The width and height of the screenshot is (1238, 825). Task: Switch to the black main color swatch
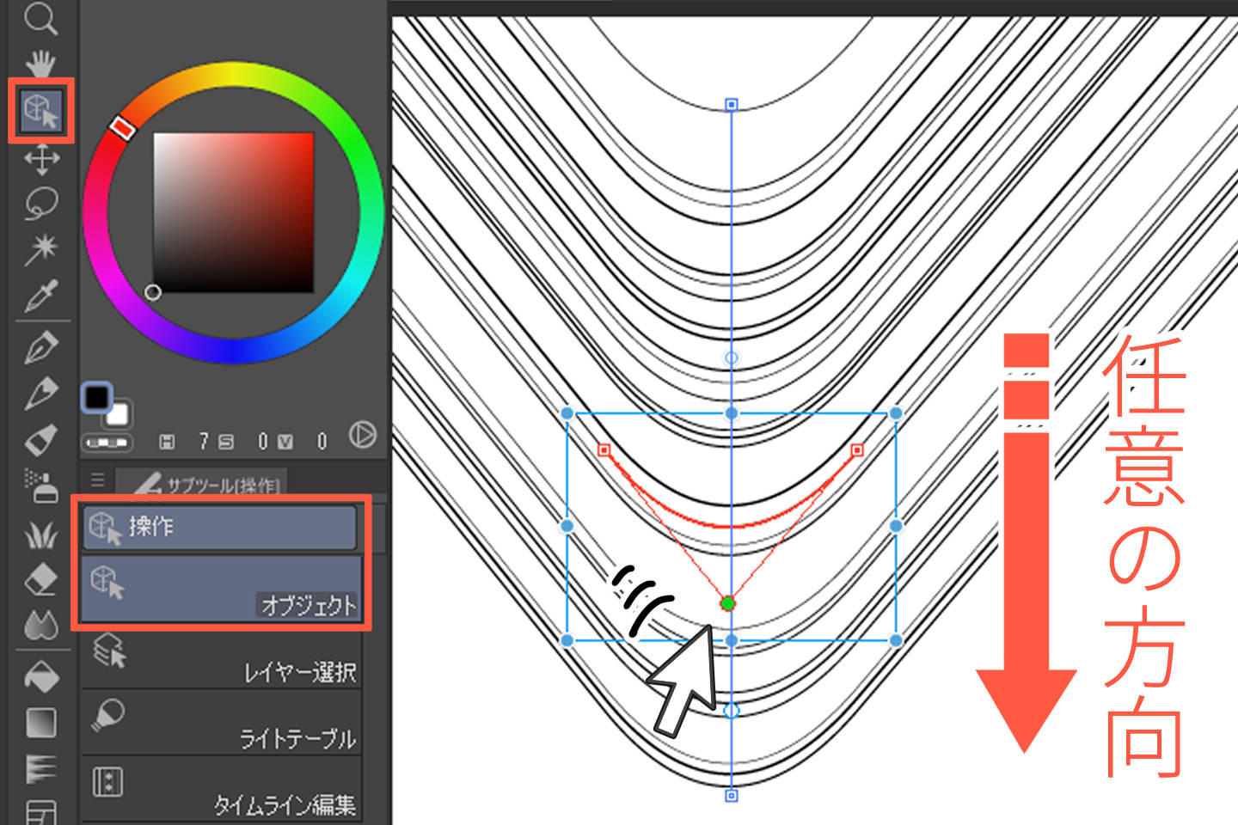(x=96, y=397)
